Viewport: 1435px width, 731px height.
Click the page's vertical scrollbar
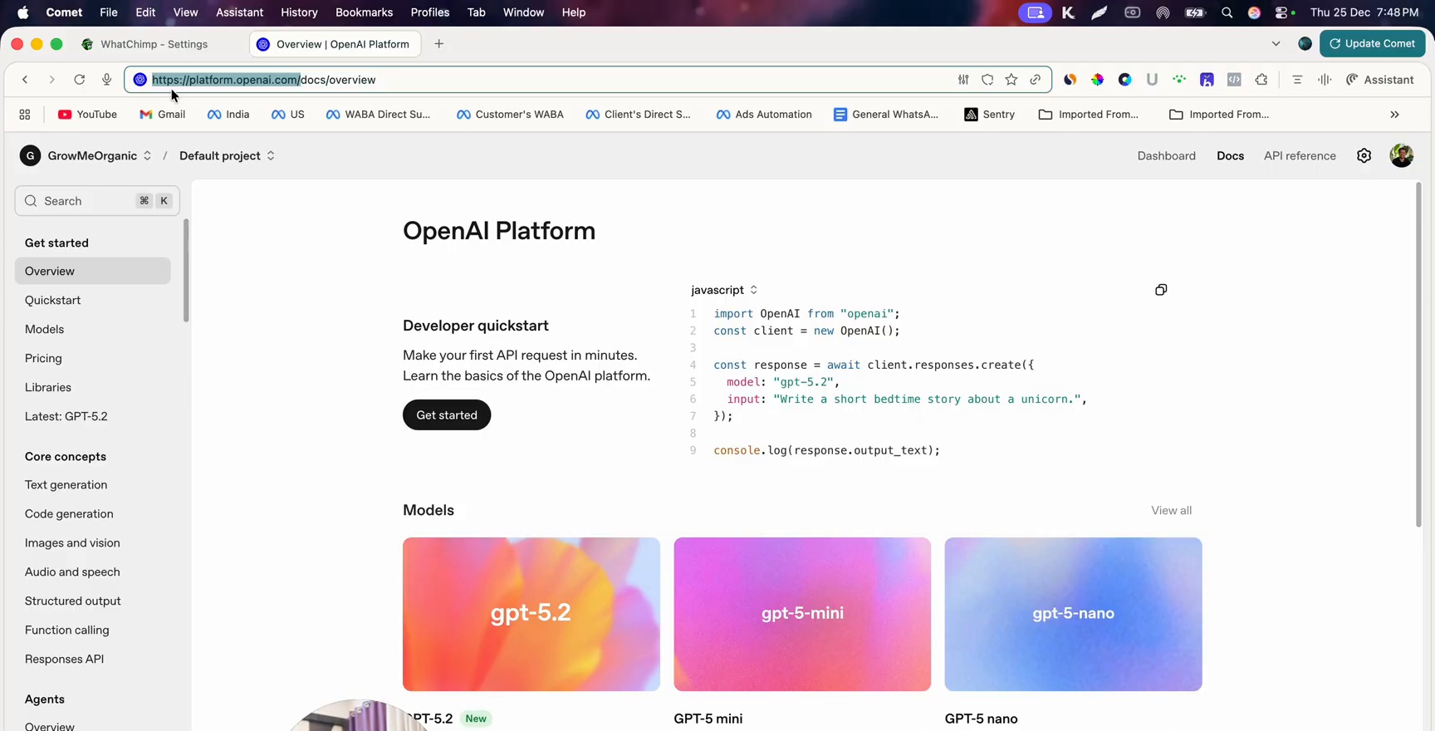(1418, 355)
